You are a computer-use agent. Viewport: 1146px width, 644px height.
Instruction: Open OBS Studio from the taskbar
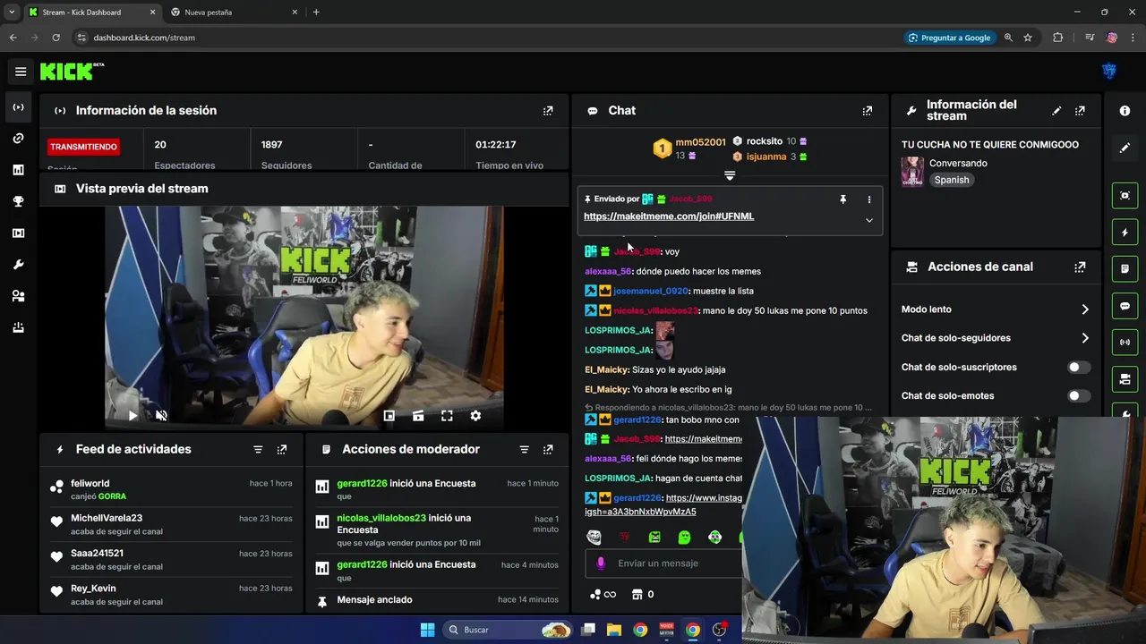coord(719,630)
